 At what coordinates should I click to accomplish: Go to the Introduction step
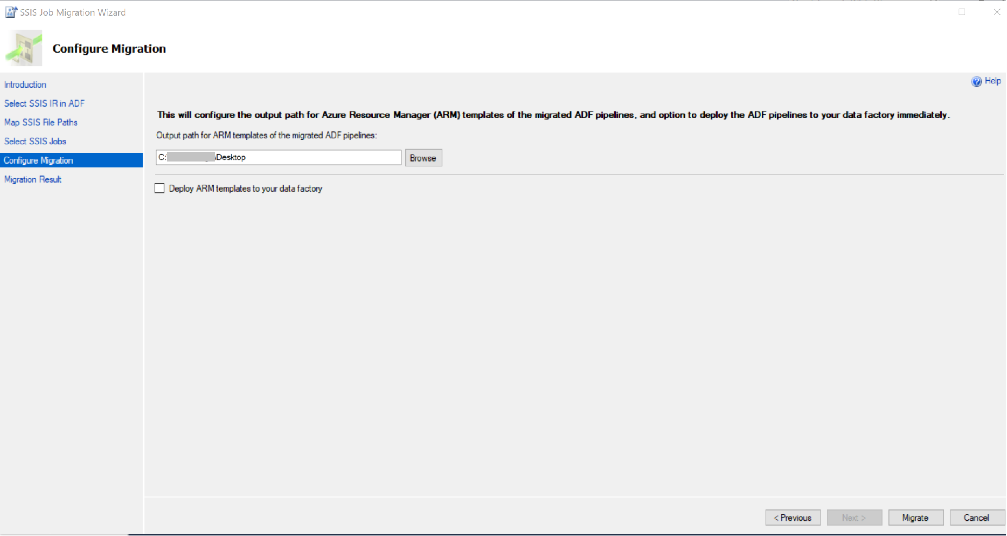click(25, 85)
